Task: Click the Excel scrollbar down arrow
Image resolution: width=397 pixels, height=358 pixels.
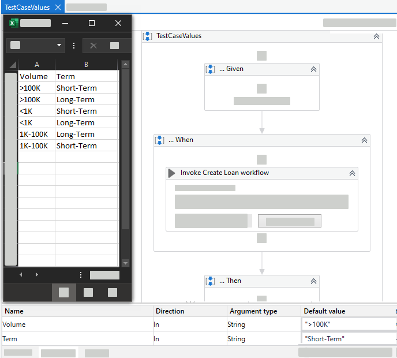Action: coord(125,263)
